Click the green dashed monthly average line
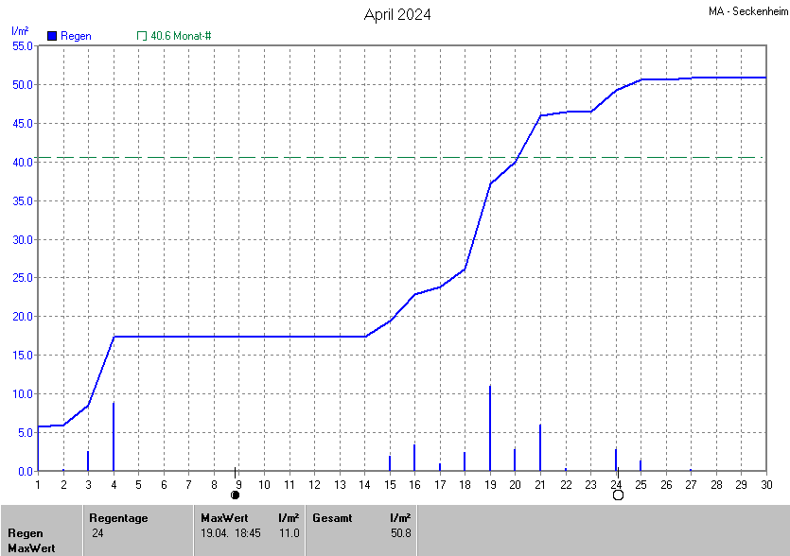 pyautogui.click(x=284, y=158)
